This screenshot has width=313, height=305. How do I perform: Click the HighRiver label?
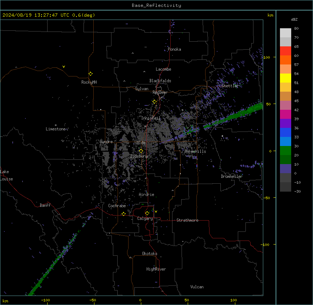[156, 269]
